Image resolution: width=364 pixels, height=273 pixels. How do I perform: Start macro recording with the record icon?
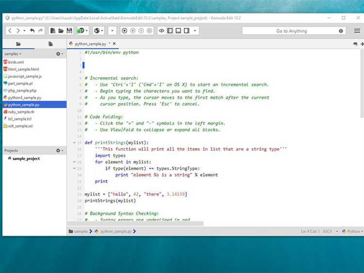(x=124, y=31)
